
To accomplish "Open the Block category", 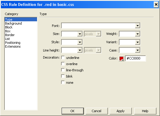I will (21, 27).
